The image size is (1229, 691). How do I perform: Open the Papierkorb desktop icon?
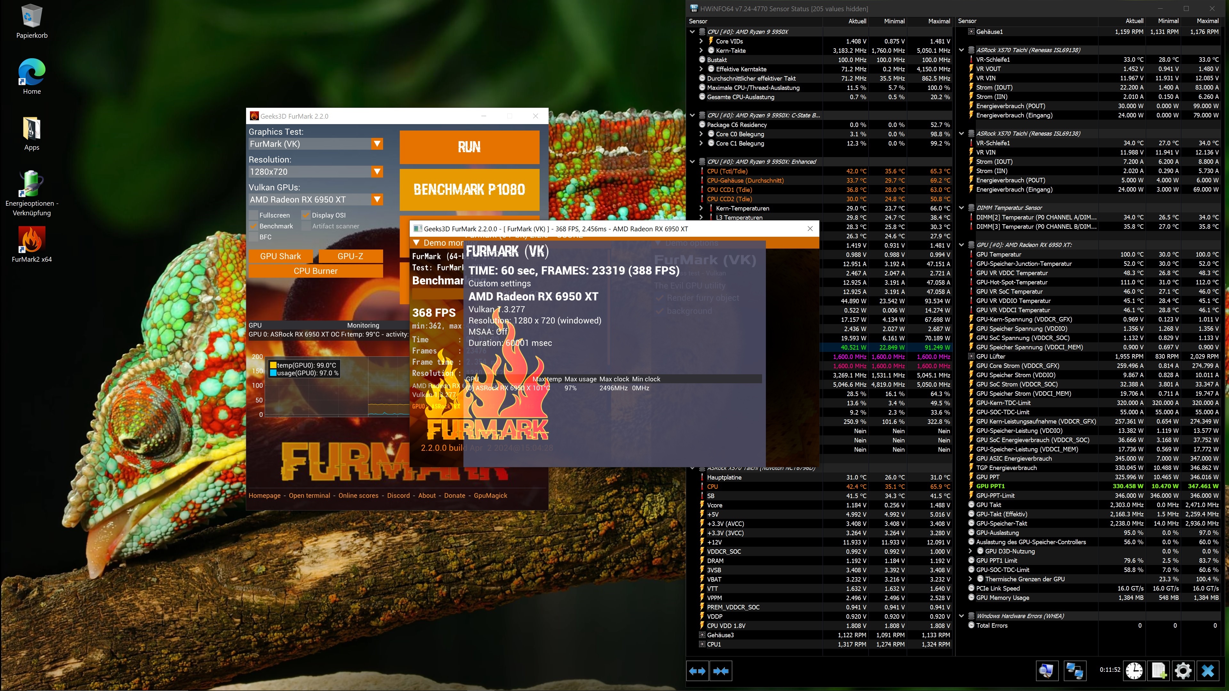[x=32, y=21]
